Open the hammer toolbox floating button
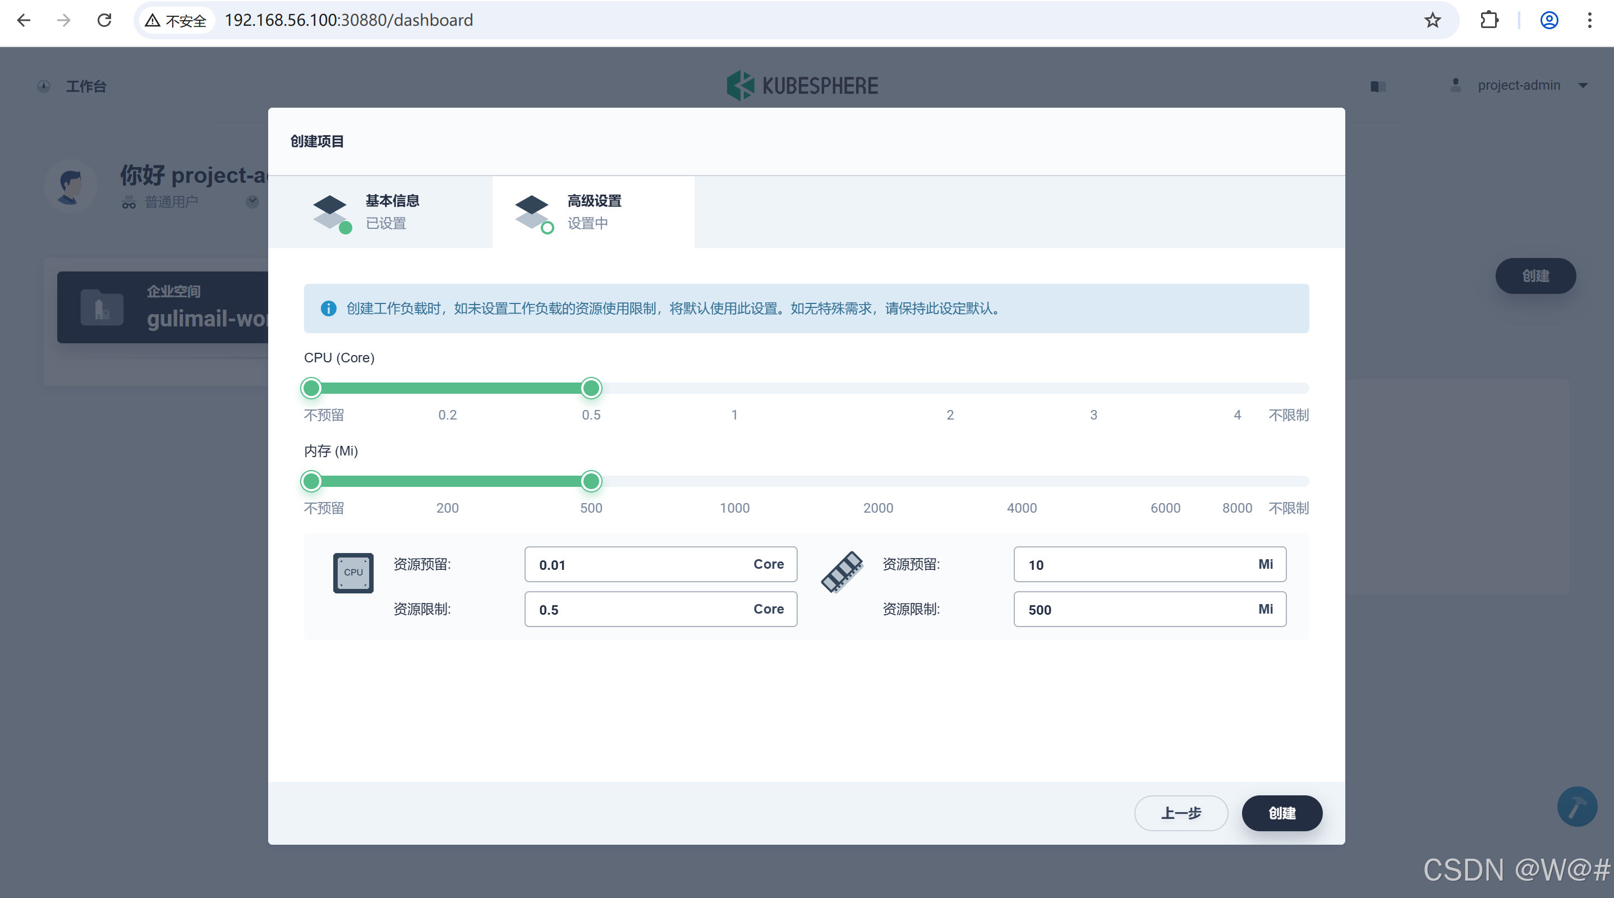Screen dimensions: 1614x898 1577,807
